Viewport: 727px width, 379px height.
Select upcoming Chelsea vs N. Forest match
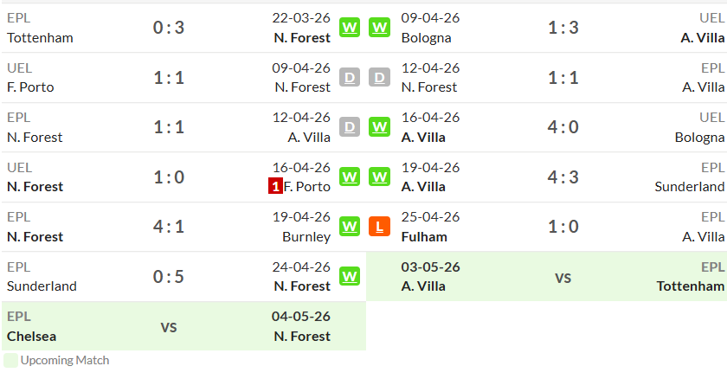tap(183, 326)
